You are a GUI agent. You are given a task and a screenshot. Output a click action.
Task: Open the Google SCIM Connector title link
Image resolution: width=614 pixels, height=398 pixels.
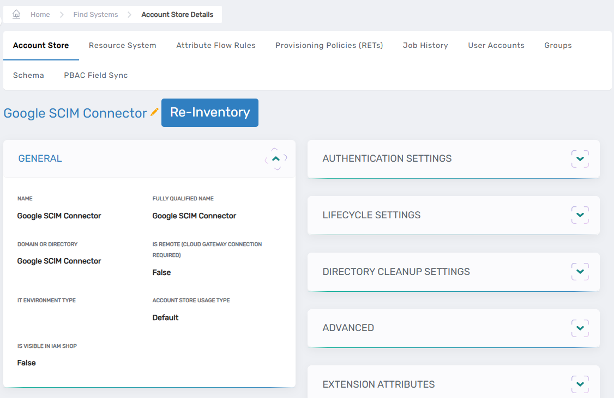pyautogui.click(x=75, y=113)
